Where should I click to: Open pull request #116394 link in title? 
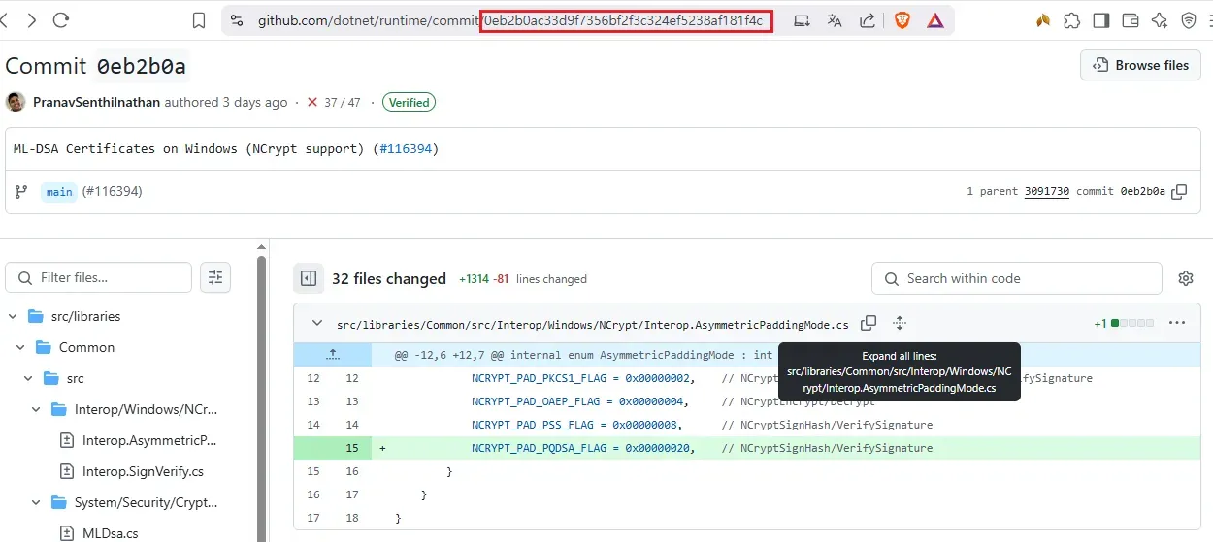406,148
